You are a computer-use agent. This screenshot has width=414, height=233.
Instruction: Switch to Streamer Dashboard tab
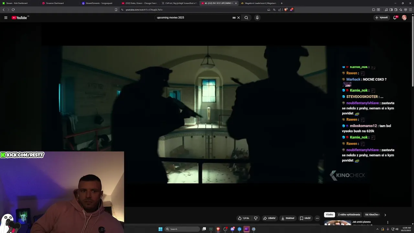[59, 3]
